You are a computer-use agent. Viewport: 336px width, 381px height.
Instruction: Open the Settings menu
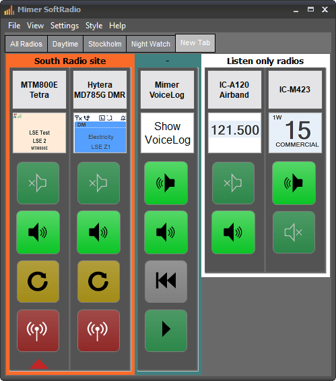pyautogui.click(x=65, y=26)
